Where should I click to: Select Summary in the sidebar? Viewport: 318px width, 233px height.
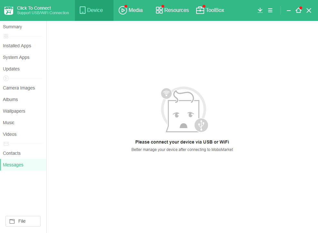tap(13, 27)
